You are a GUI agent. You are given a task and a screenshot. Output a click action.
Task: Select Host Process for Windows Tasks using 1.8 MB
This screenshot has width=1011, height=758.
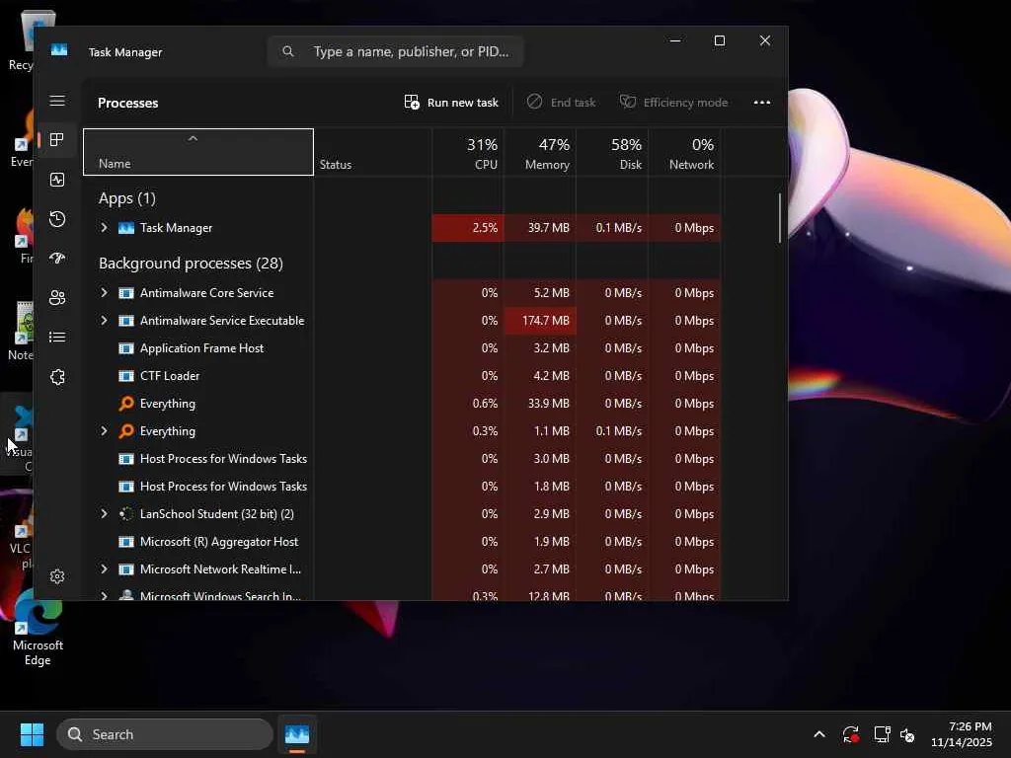(403, 487)
